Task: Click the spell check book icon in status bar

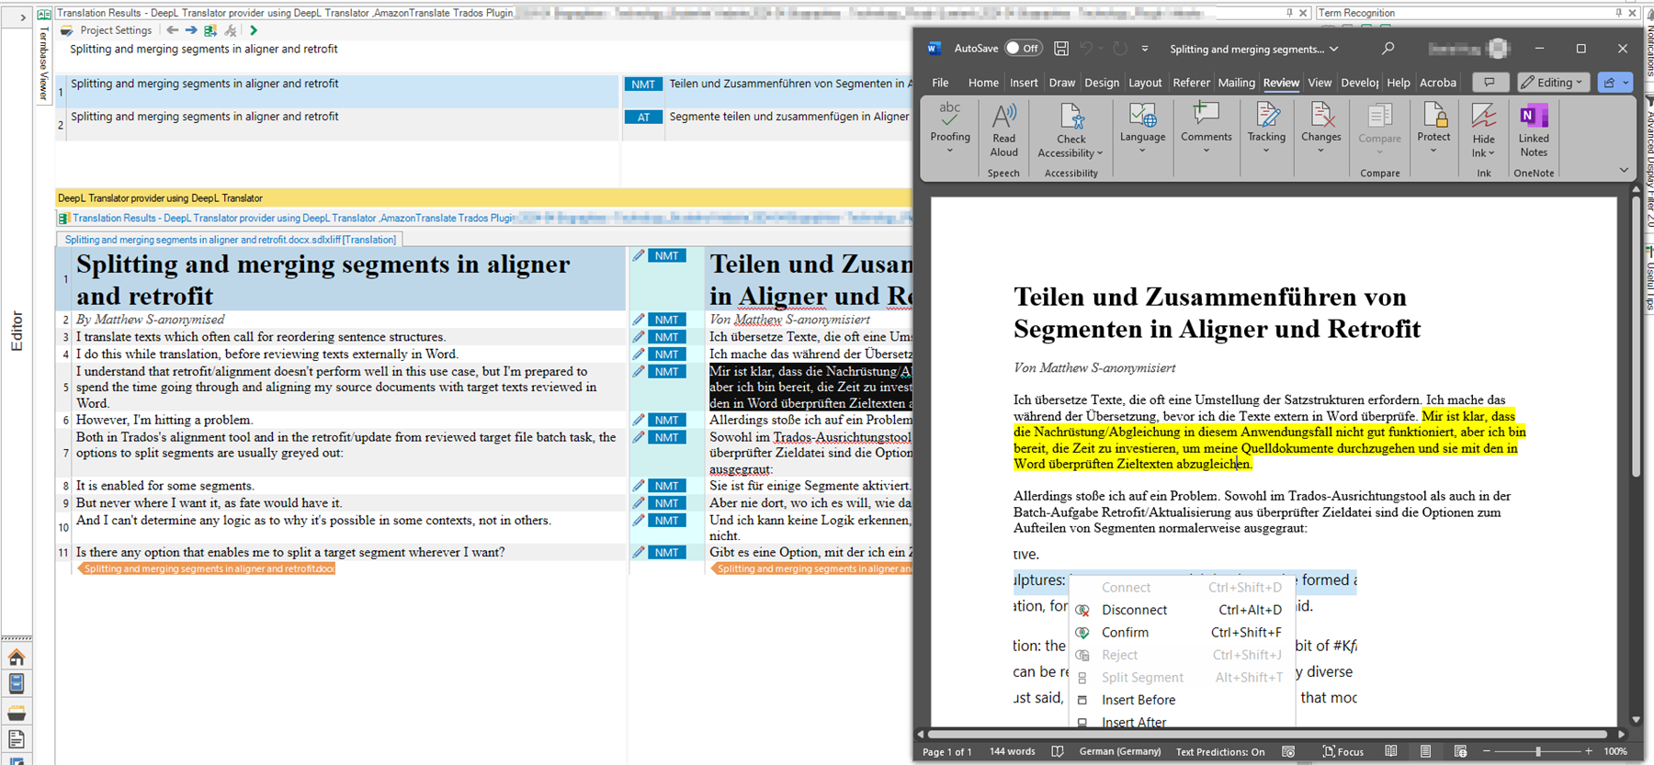Action: click(1058, 751)
